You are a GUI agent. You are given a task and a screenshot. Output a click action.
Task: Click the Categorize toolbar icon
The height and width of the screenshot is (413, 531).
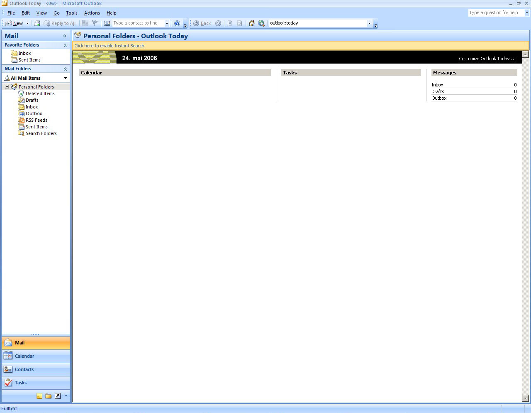[85, 23]
